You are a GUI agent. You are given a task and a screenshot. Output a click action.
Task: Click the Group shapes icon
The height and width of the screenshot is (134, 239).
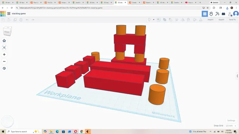[165, 20]
